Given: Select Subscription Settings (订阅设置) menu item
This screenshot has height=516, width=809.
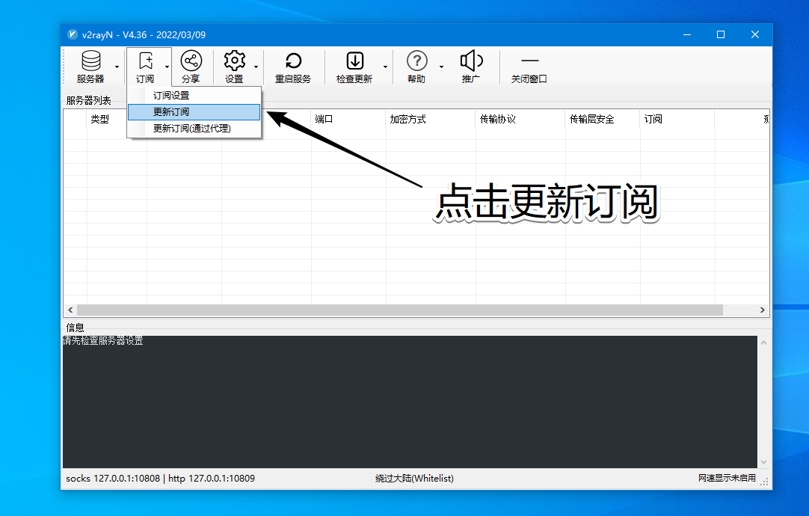Looking at the screenshot, I should (171, 96).
